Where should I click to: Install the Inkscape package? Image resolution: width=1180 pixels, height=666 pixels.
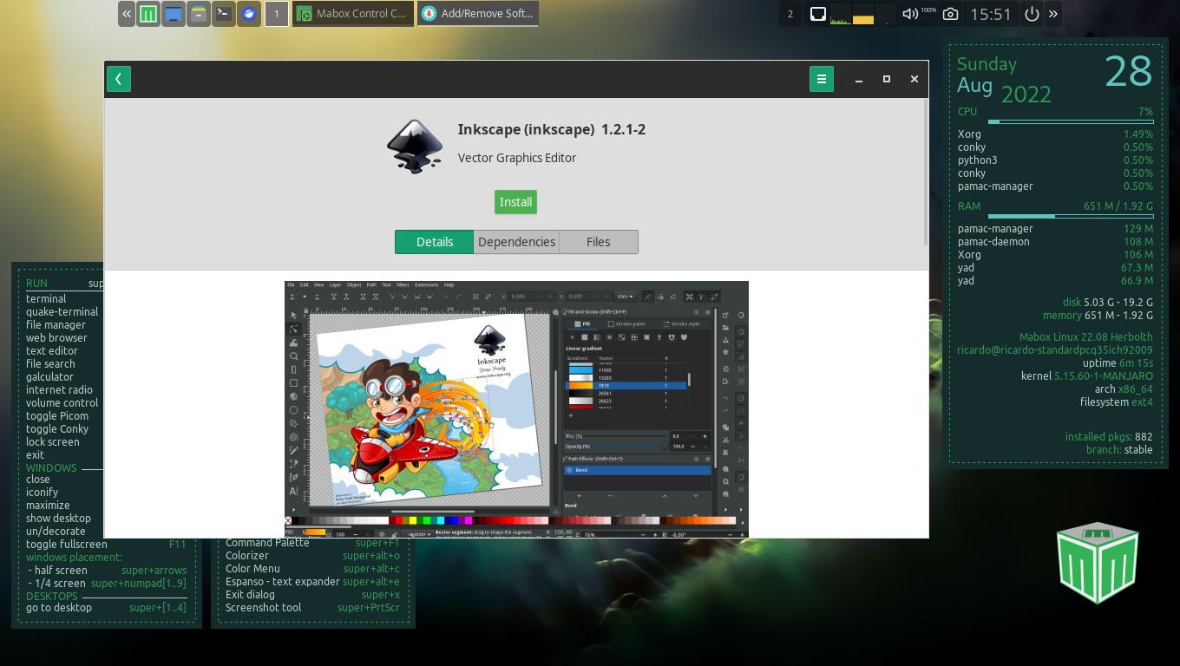click(x=515, y=202)
